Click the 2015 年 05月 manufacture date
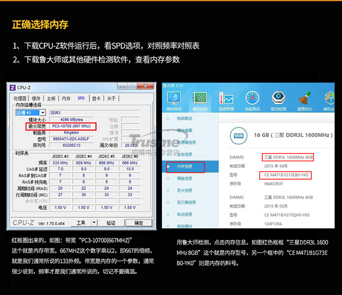Viewport: 342px width, 295px height. click(276, 206)
